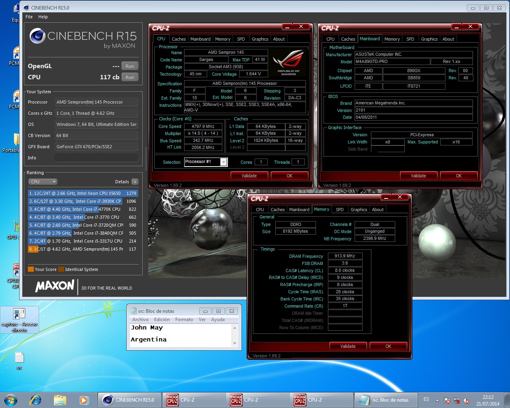
Task: Click the Republic of Gamers logo in CPU-Z
Action: 288,62
